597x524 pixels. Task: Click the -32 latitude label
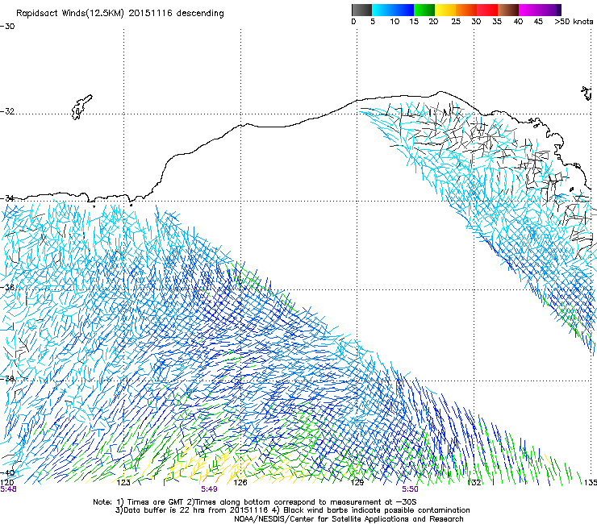(7, 111)
